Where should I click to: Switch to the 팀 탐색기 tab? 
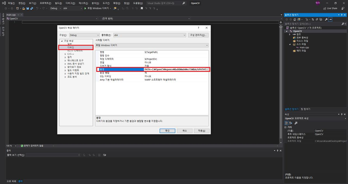tap(305, 109)
